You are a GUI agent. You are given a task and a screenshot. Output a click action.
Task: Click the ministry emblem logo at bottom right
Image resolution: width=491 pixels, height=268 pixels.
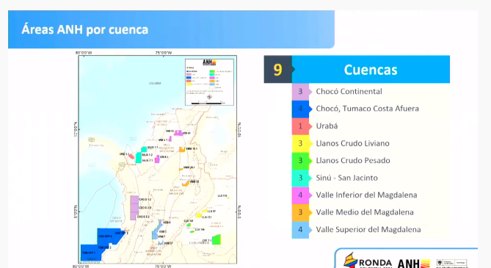tap(452, 263)
